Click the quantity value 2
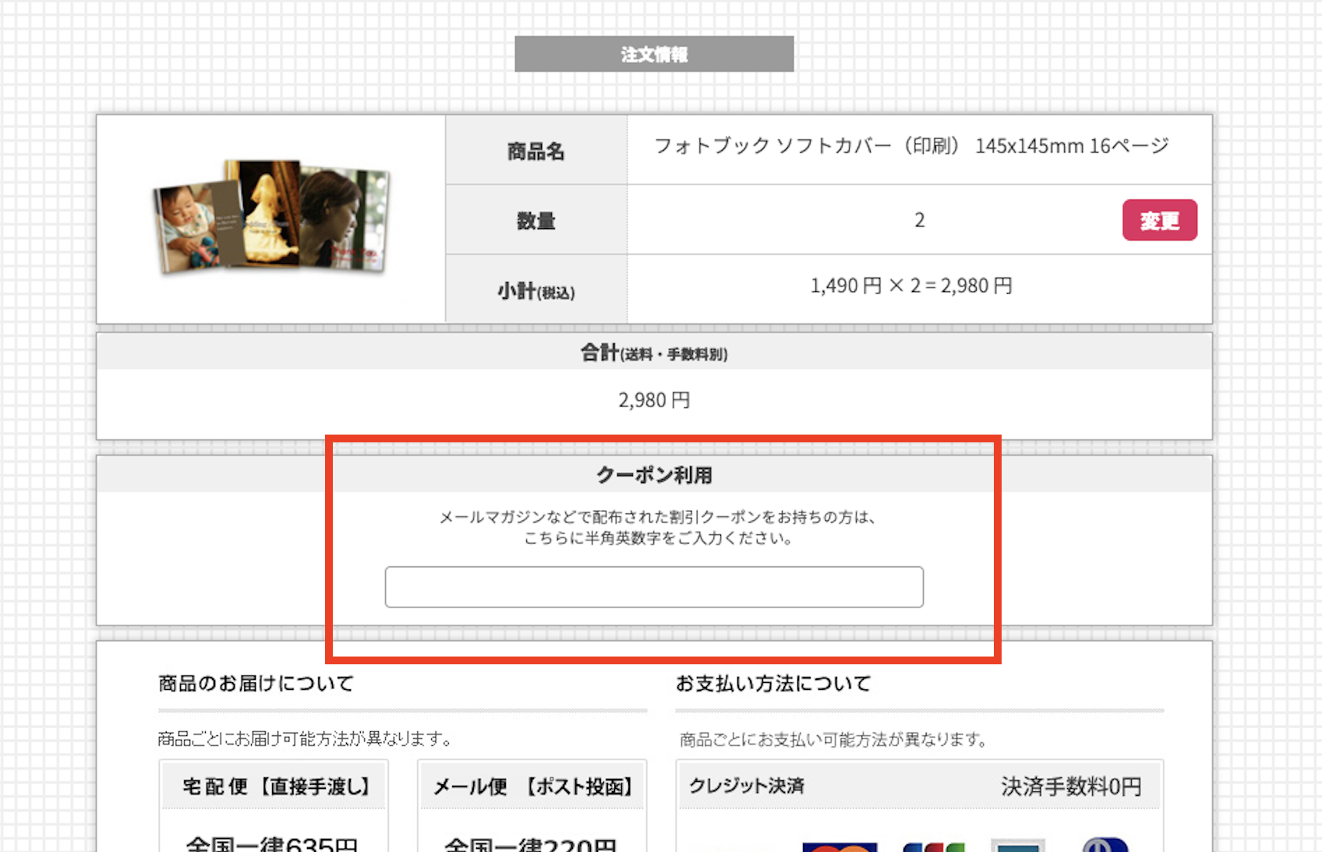 point(919,220)
